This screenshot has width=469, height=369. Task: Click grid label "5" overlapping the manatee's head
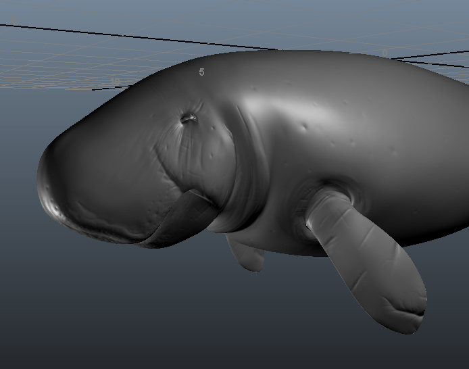[x=201, y=72]
